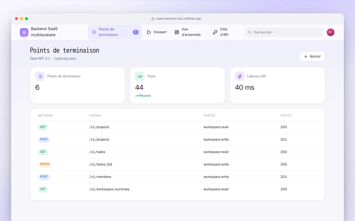
Task: Click the PORTÉE column header
Action: 209,116
